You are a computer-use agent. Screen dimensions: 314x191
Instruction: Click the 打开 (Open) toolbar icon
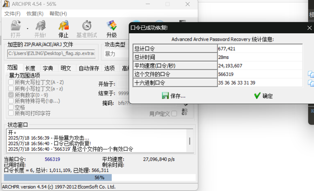pyautogui.click(x=15, y=27)
